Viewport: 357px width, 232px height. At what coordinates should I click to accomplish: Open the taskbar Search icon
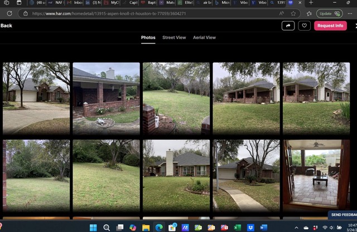pos(107,228)
